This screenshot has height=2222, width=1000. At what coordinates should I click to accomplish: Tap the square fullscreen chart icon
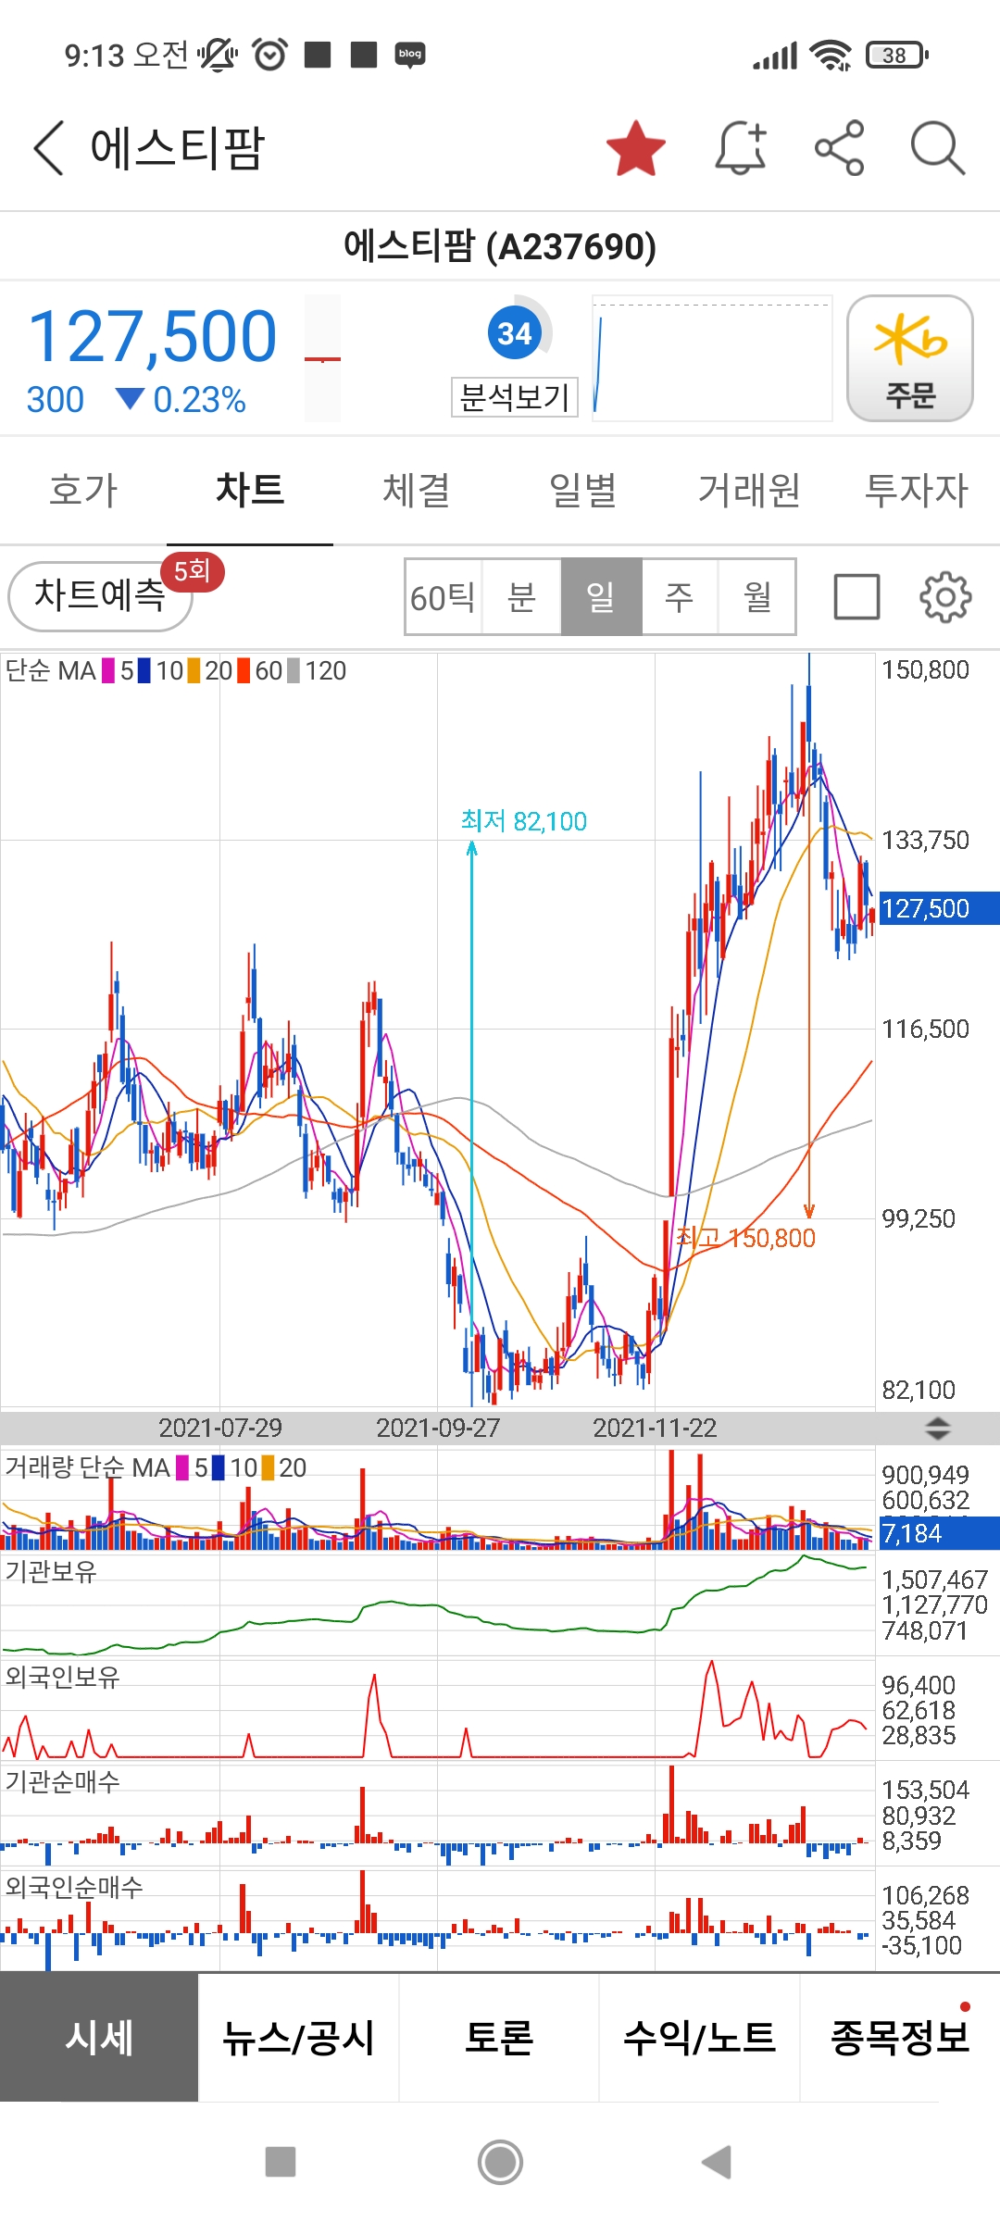[856, 596]
